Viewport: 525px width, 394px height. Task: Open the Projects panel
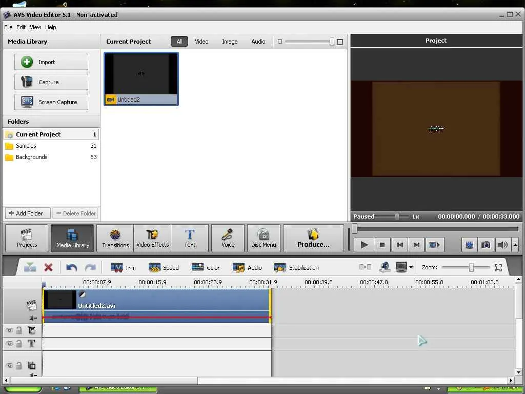coord(27,238)
